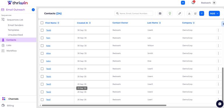The image size is (224, 108).
Task: Select Contacts in sidebar
Action: tap(18, 40)
